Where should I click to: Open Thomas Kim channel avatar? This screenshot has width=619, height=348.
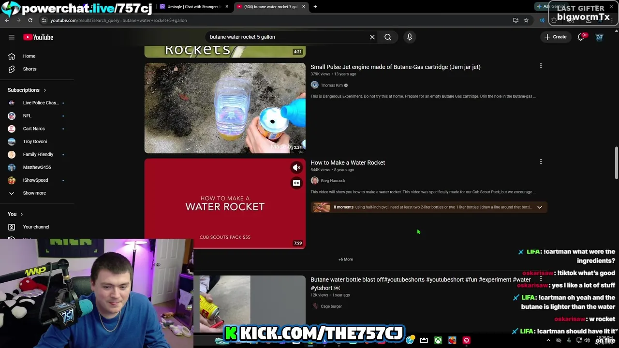point(314,85)
